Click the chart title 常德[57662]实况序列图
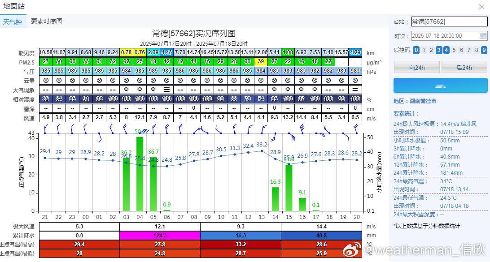 click(x=194, y=34)
